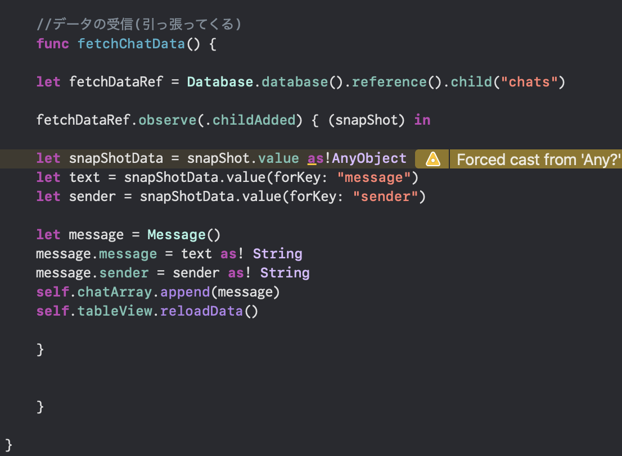This screenshot has width=622, height=456.
Task: Click the fetchChatData function name
Action: pyautogui.click(x=131, y=44)
